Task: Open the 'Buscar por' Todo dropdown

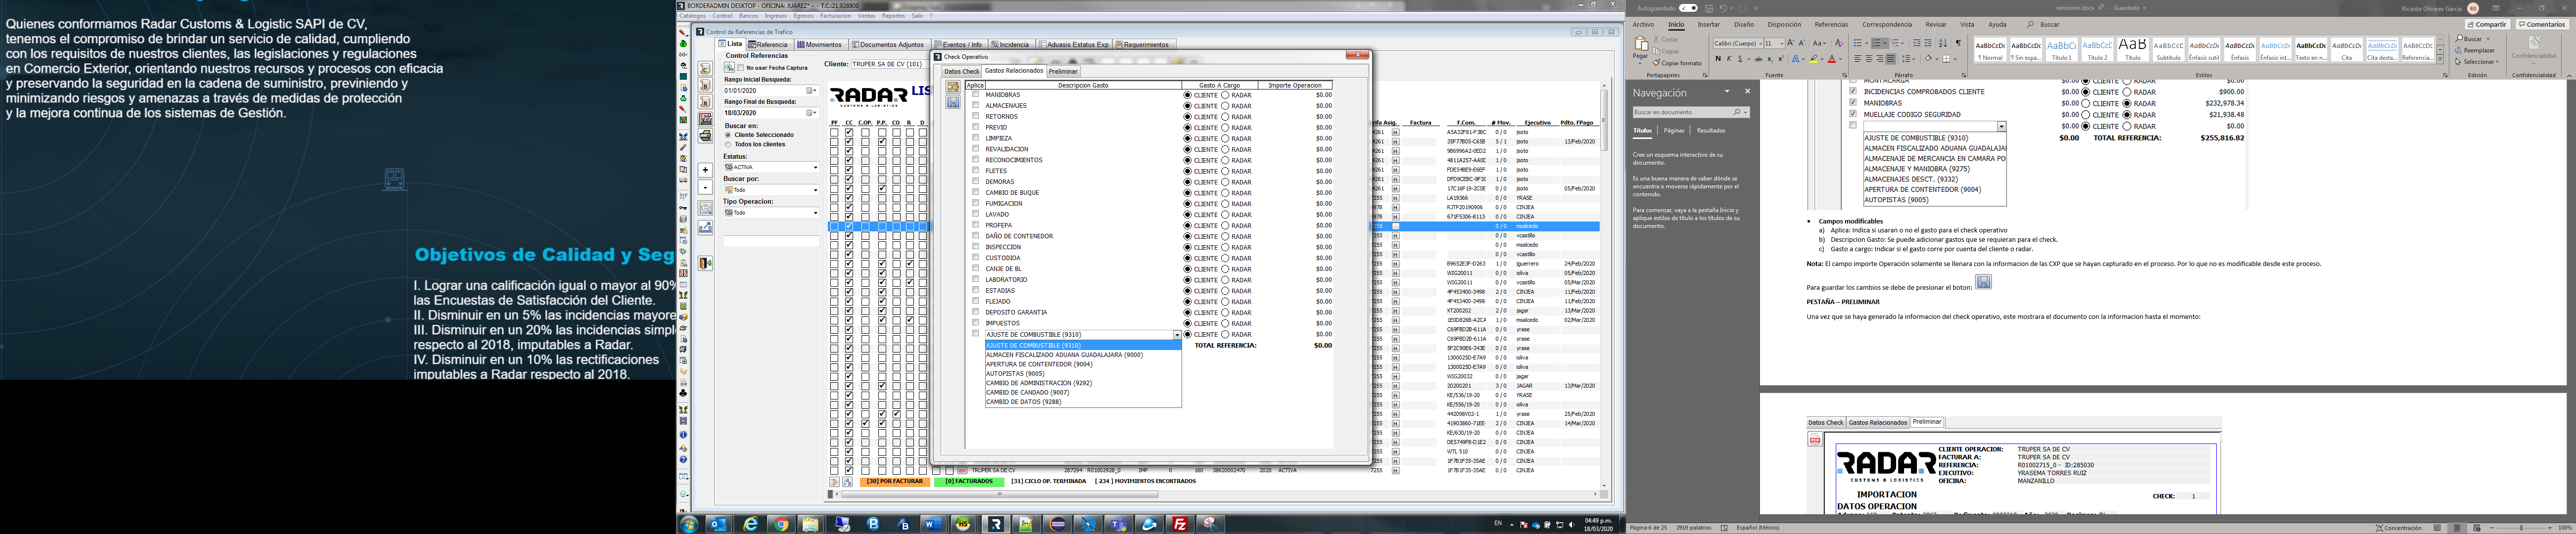Action: [816, 190]
